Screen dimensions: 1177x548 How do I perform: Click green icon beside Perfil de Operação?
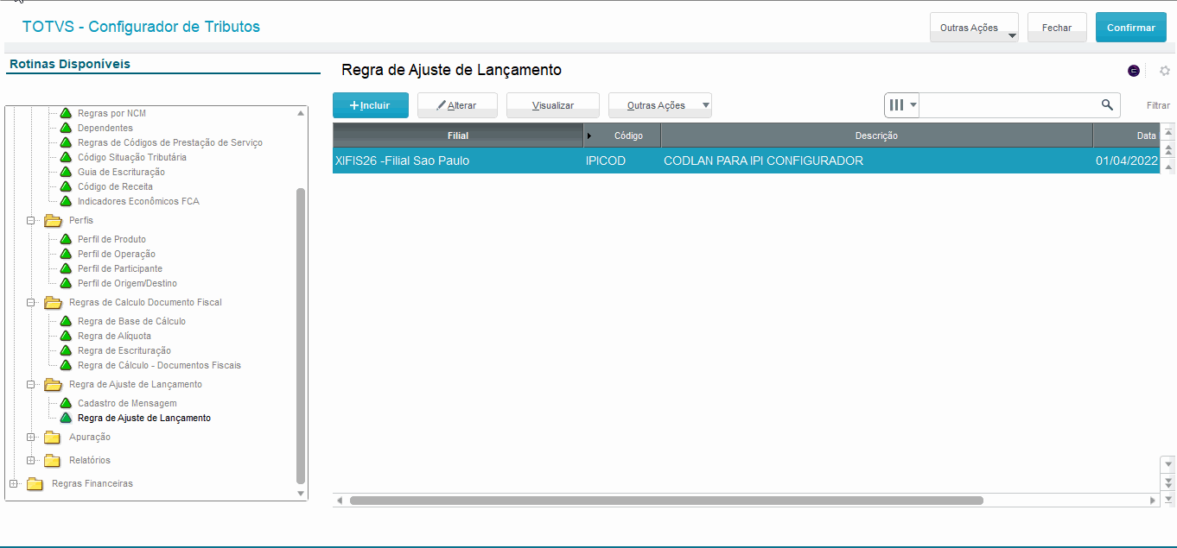pyautogui.click(x=65, y=254)
